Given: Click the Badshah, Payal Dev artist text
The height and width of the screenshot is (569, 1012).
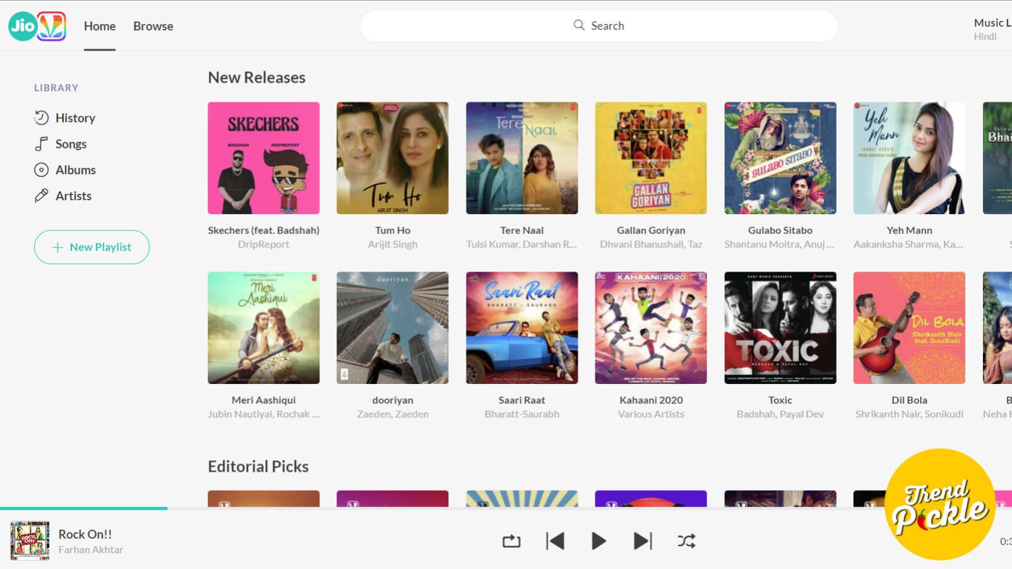Looking at the screenshot, I should 780,414.
